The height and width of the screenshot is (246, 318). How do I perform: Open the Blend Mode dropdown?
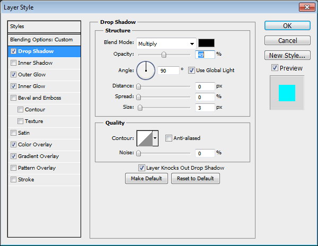pos(166,43)
